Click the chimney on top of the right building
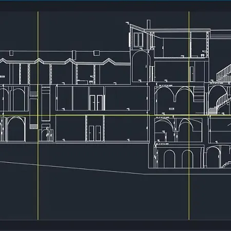 coord(148,24)
